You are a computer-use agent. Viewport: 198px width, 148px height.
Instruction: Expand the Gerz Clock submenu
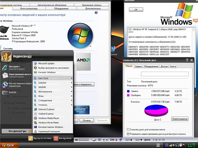[x=53, y=78]
